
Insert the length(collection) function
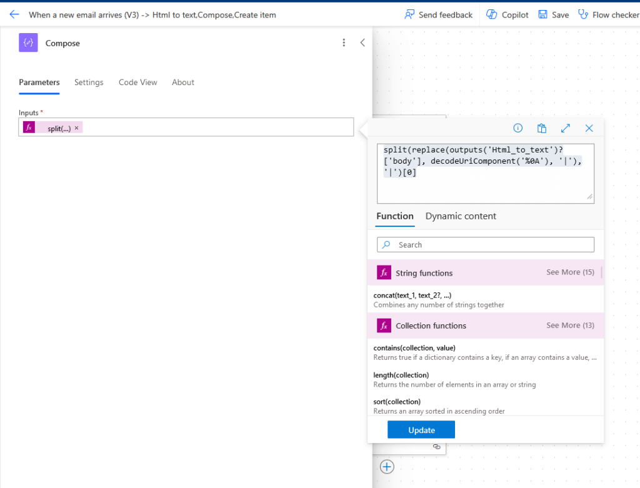coord(485,379)
